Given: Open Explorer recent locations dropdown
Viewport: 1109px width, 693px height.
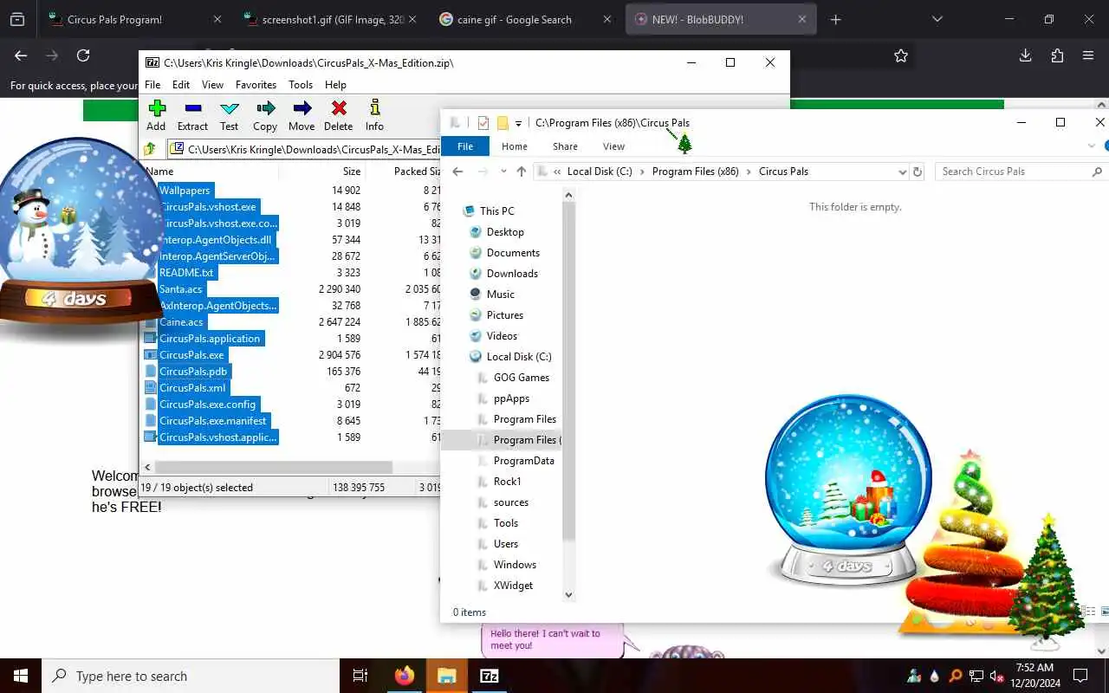Looking at the screenshot, I should tap(503, 172).
